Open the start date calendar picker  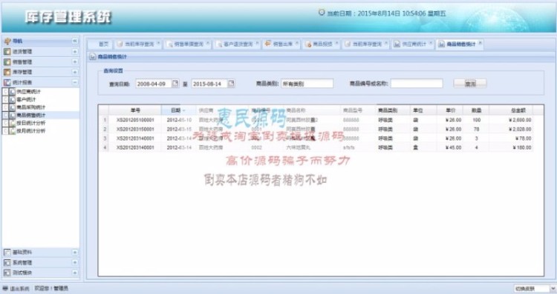click(175, 84)
